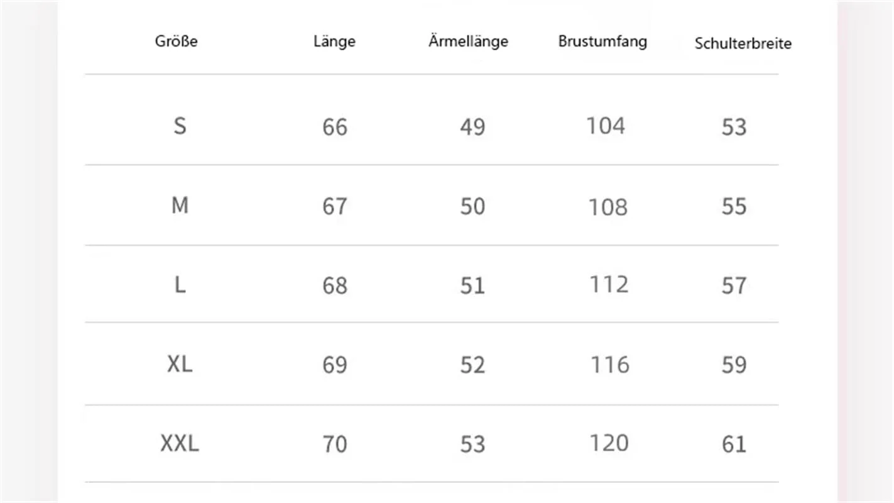Select the size M row label
Screen dimensions: 894x503
[x=180, y=206]
